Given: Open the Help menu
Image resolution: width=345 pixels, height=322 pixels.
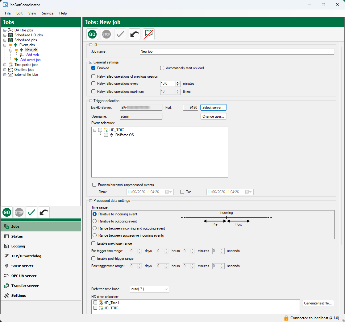Looking at the screenshot, I should [x=63, y=13].
